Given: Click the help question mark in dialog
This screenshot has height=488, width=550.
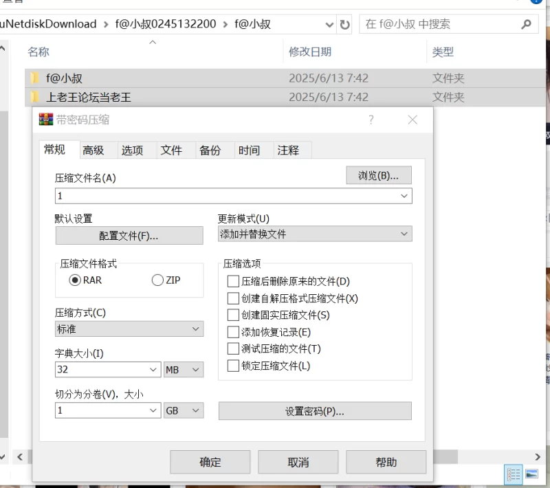Looking at the screenshot, I should (371, 120).
